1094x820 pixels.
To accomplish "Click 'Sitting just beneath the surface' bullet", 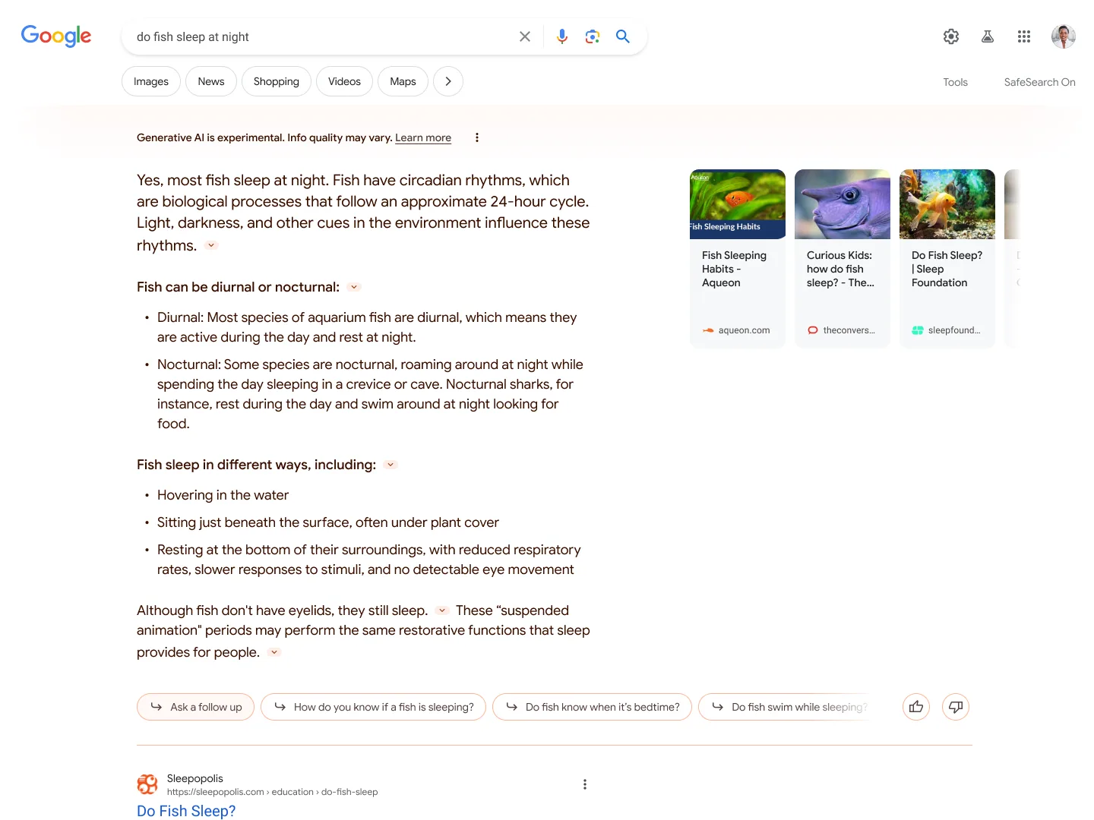I will point(327,522).
